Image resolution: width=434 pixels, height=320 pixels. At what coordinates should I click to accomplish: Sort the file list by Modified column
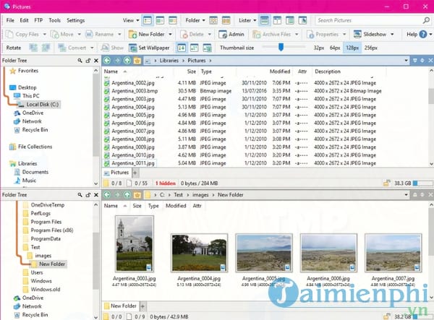279,72
